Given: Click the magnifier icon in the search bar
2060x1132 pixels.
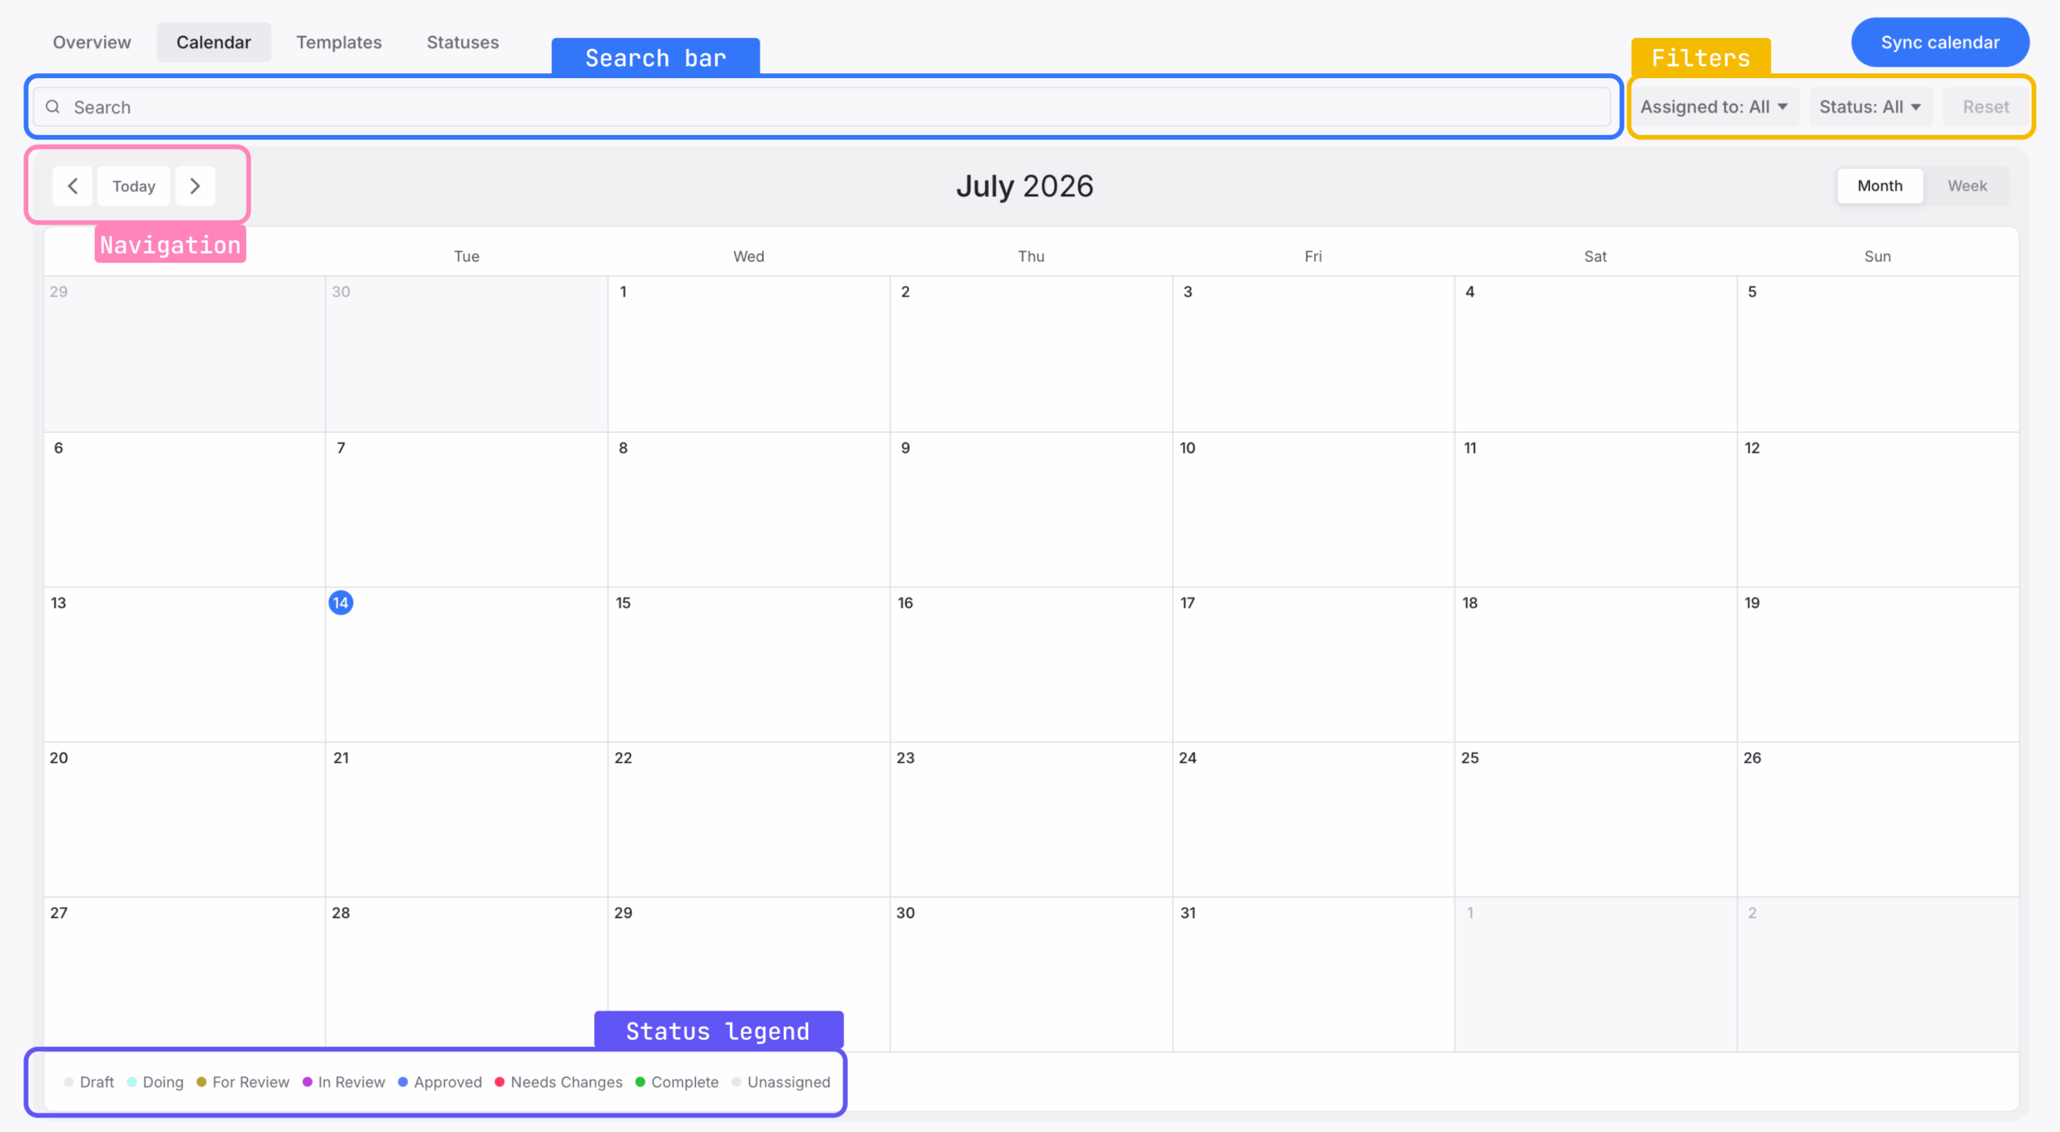Looking at the screenshot, I should pyautogui.click(x=53, y=107).
